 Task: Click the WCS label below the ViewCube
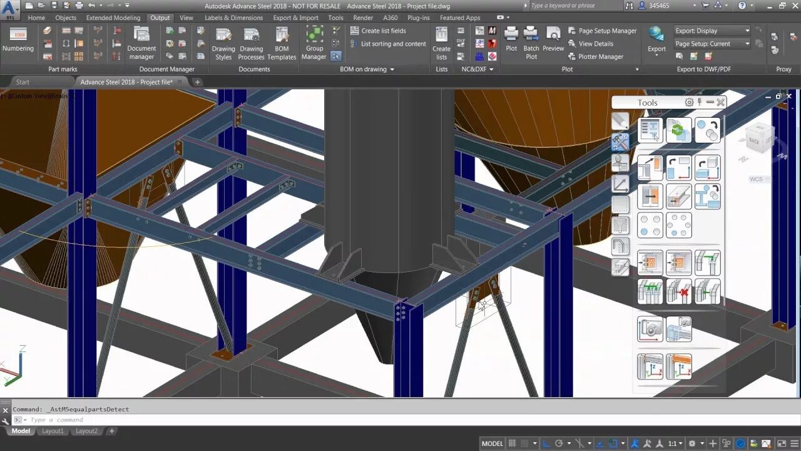pyautogui.click(x=756, y=179)
